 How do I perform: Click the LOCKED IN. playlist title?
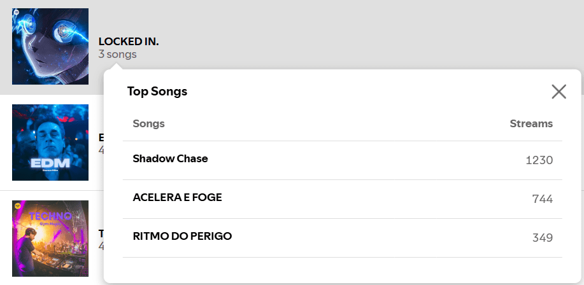129,41
